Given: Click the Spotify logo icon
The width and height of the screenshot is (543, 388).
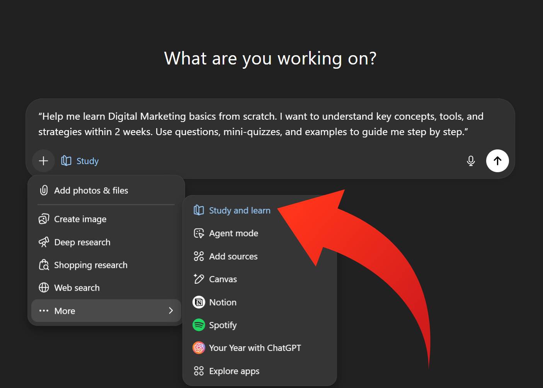Looking at the screenshot, I should pos(199,325).
